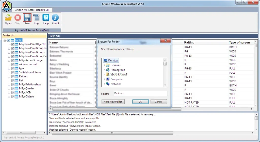Click the Name column header
The image size is (260, 142).
54,42
